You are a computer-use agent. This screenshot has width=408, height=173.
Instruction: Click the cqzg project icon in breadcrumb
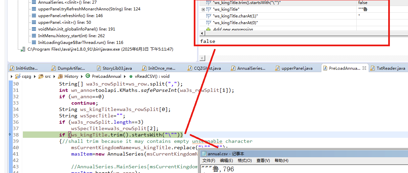tap(17, 76)
